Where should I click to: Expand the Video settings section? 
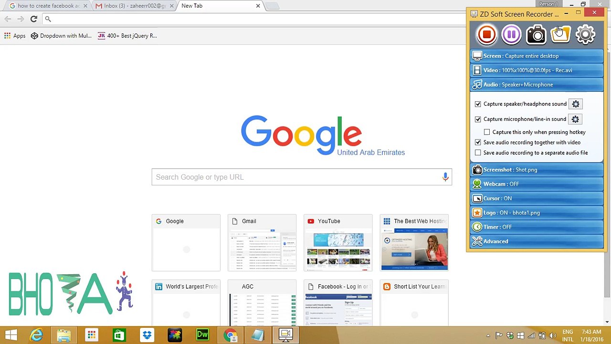pyautogui.click(x=537, y=70)
